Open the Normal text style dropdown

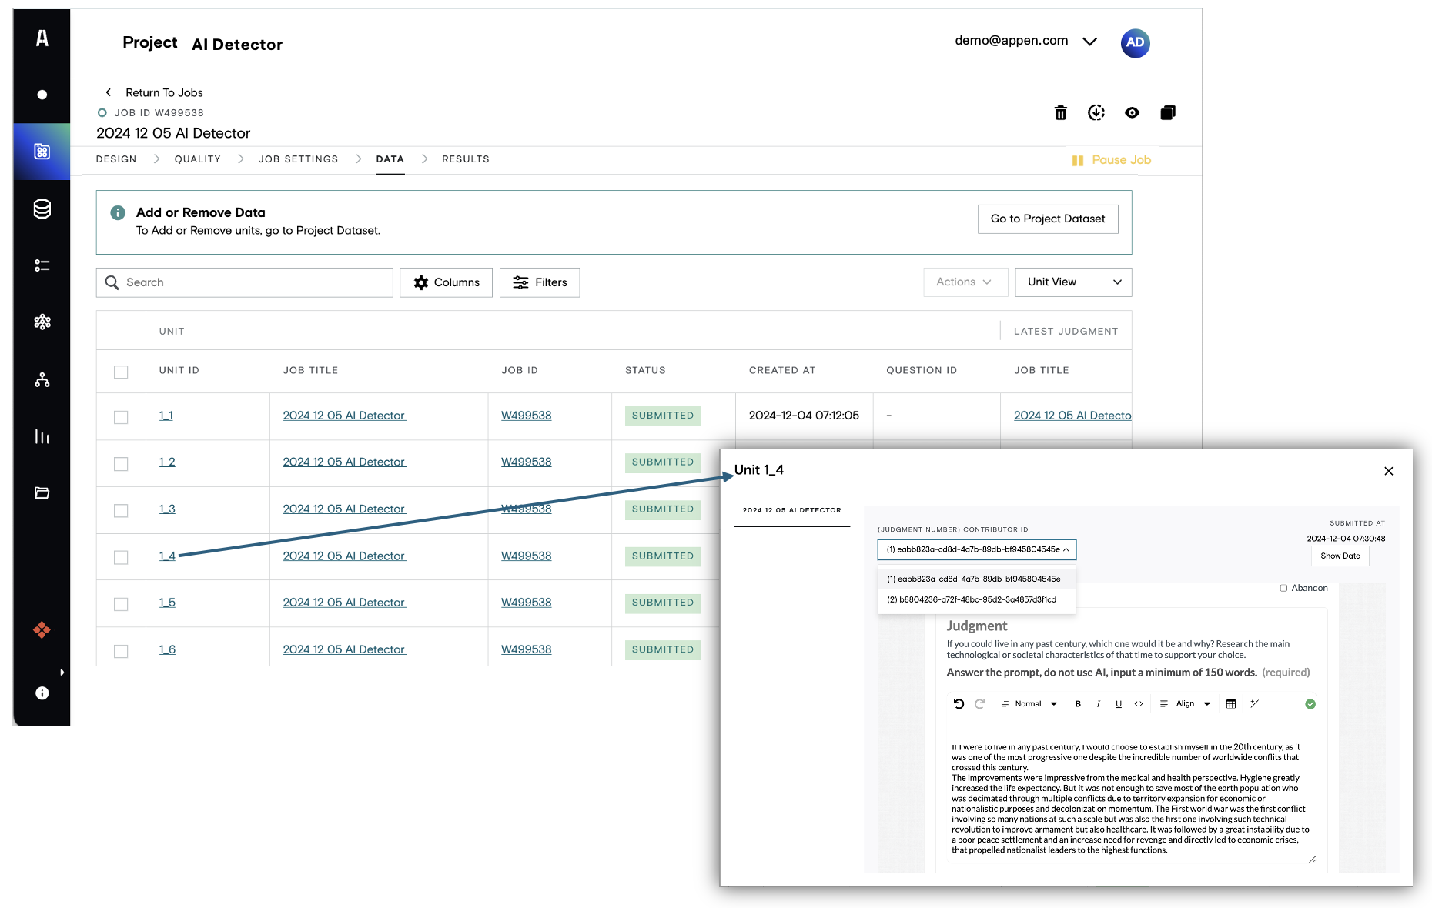(1029, 703)
